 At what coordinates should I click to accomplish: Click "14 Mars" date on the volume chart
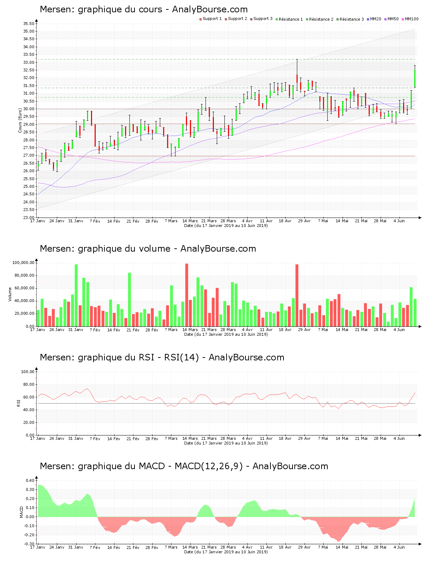(x=190, y=330)
